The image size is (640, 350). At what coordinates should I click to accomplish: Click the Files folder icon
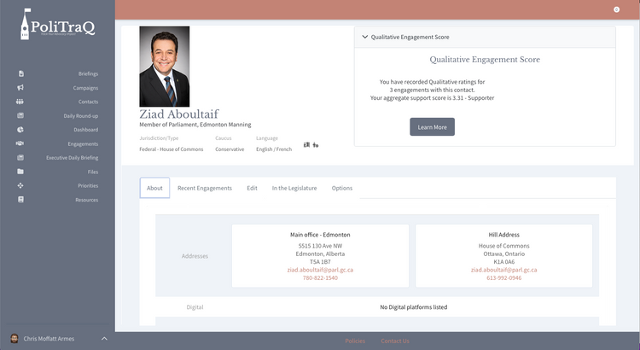(x=20, y=172)
